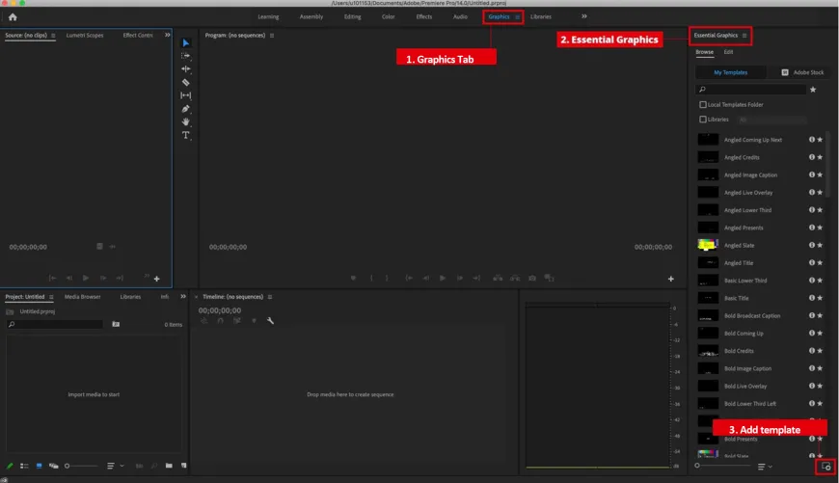Open sort options in Essential Graphics
Viewport: 839px width, 483px height.
[765, 467]
